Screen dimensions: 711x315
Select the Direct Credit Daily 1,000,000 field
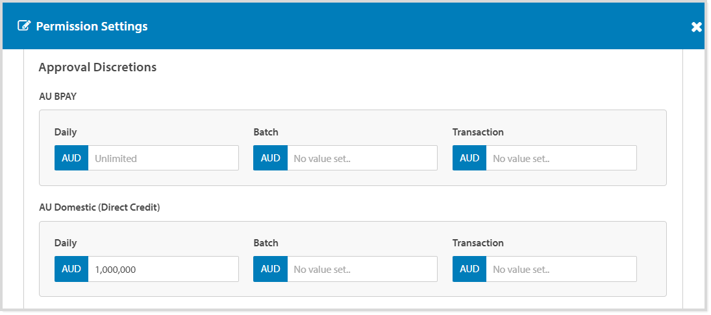point(163,269)
